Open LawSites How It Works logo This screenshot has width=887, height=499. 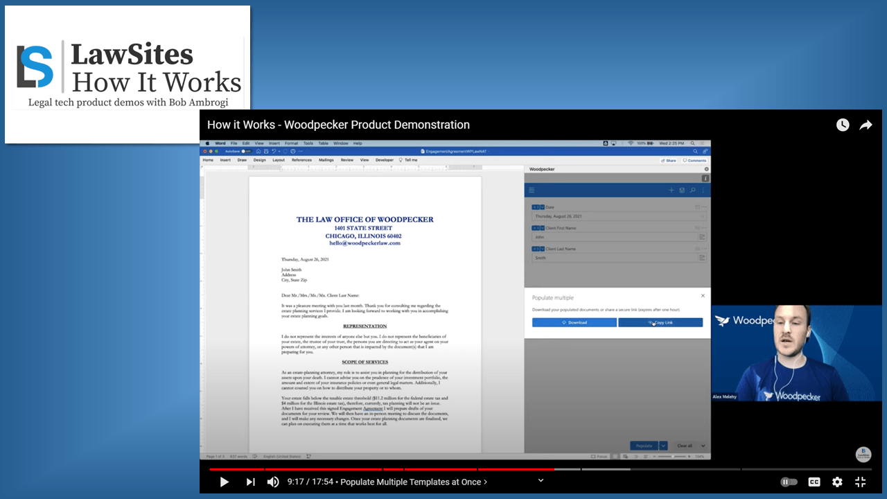coord(128,75)
